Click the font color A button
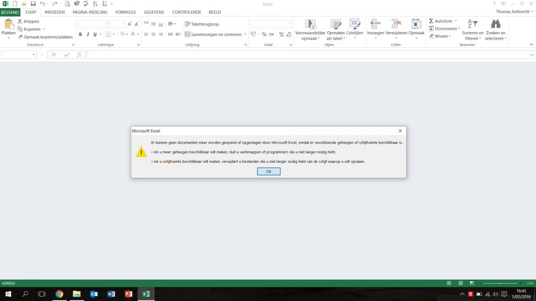 [133, 34]
